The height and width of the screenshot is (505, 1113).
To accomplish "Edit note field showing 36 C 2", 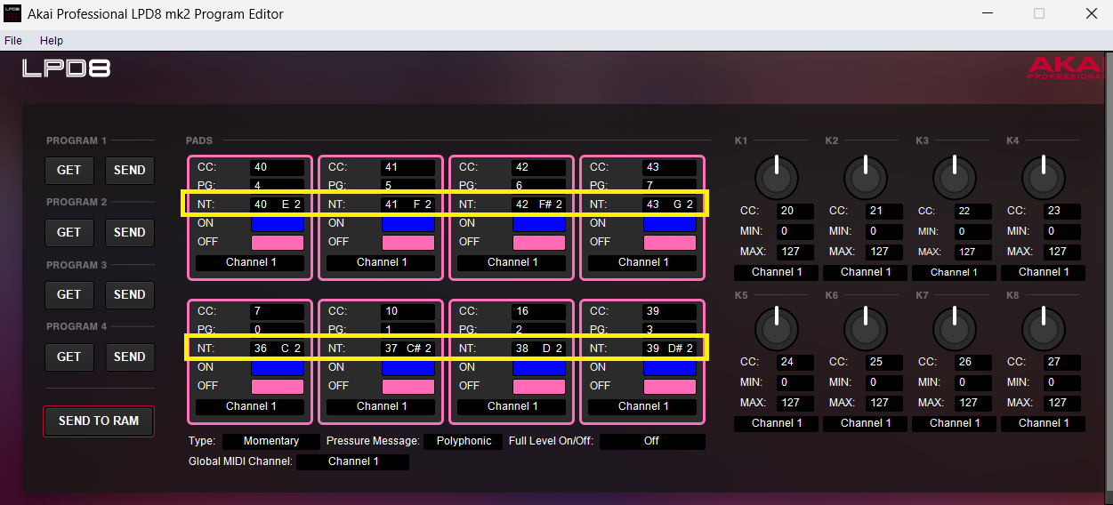I will pos(278,349).
